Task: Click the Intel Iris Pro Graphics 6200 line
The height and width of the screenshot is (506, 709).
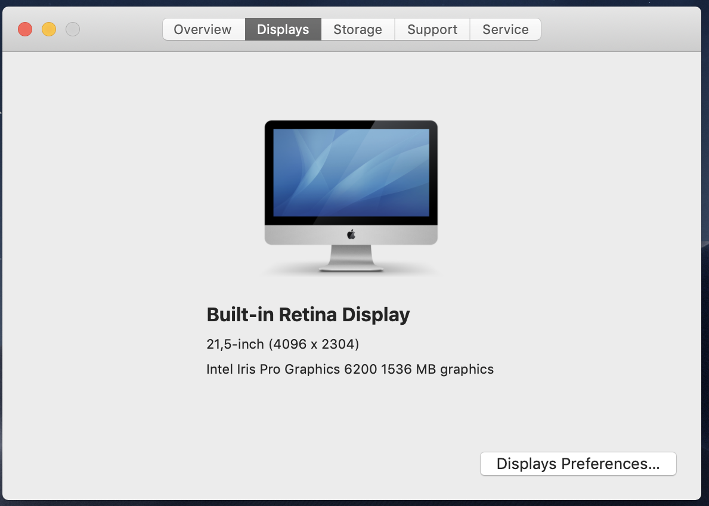Action: (x=350, y=369)
